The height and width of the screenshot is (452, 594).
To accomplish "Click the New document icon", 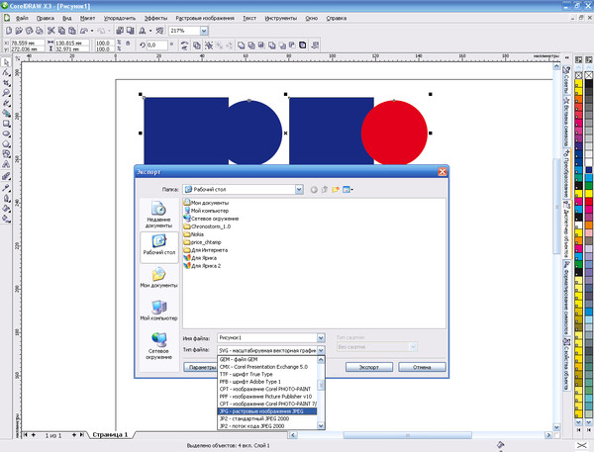I will point(9,31).
